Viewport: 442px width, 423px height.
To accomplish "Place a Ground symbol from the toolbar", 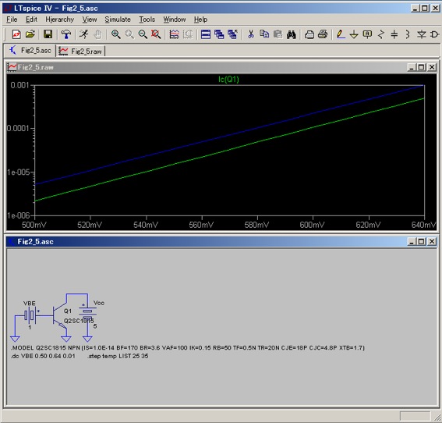I will tap(354, 34).
